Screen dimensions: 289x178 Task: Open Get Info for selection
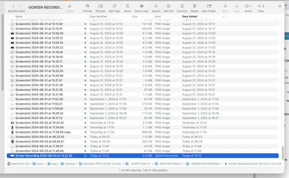coord(169,6)
